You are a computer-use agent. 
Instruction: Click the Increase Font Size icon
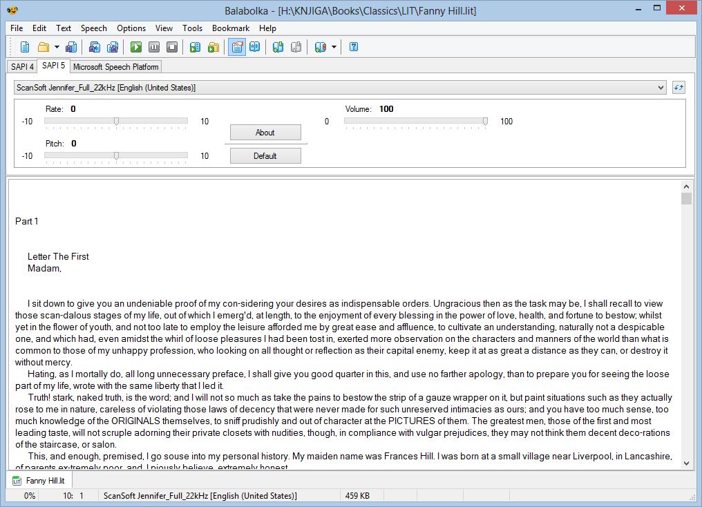coord(278,47)
